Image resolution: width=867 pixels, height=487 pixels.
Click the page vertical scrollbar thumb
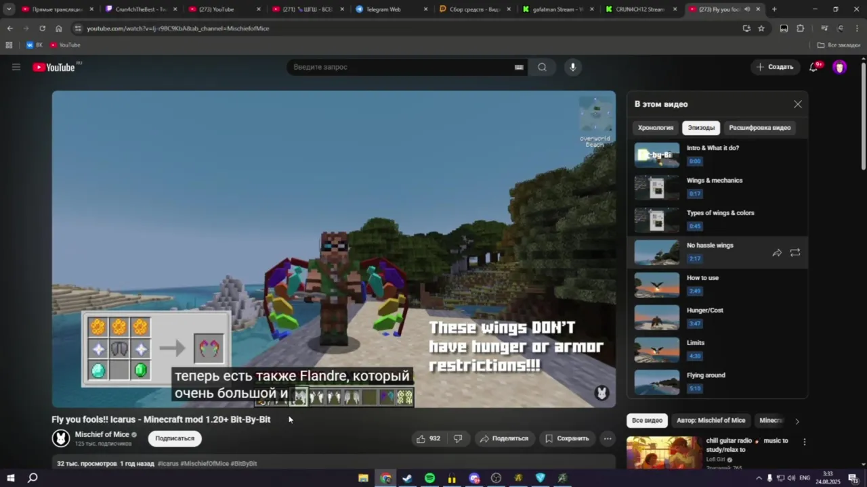(863, 115)
